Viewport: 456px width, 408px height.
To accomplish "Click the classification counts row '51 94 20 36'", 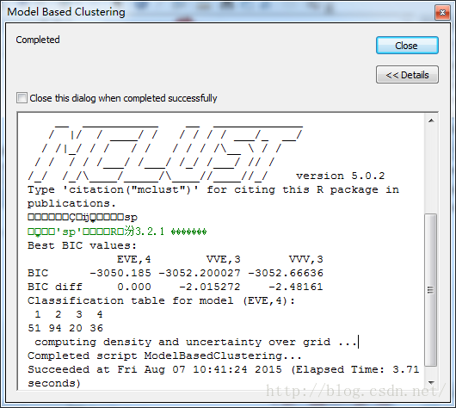I will tap(65, 328).
